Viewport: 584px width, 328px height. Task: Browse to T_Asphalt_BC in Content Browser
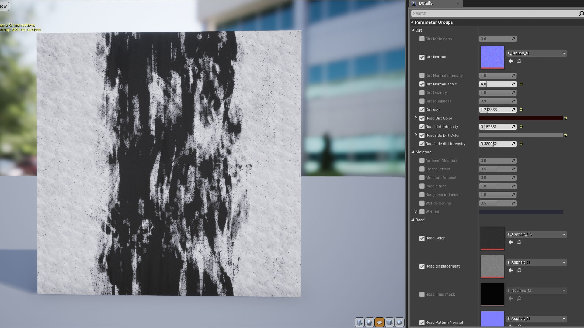point(519,242)
